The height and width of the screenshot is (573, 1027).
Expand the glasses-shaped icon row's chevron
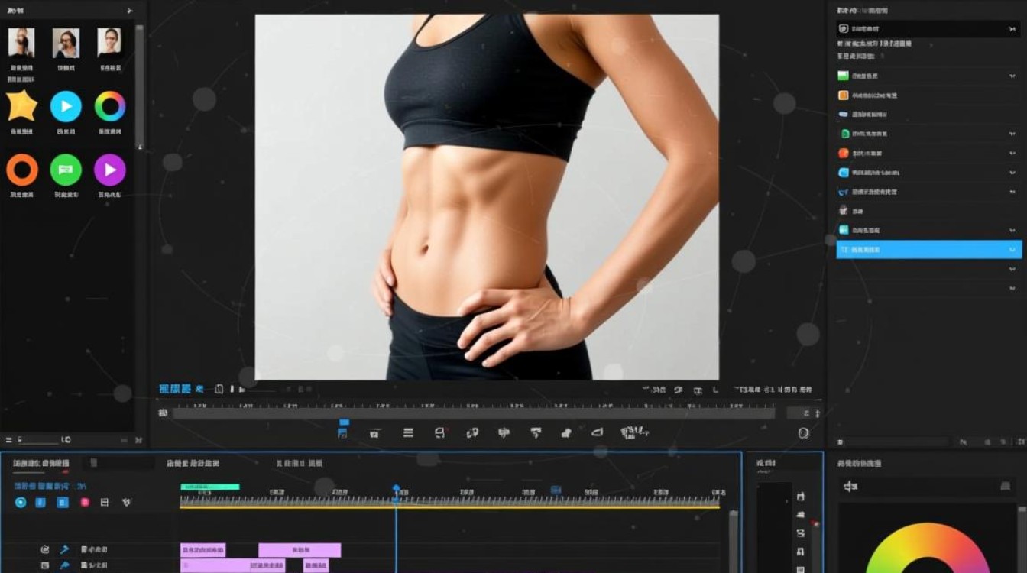point(1012,192)
